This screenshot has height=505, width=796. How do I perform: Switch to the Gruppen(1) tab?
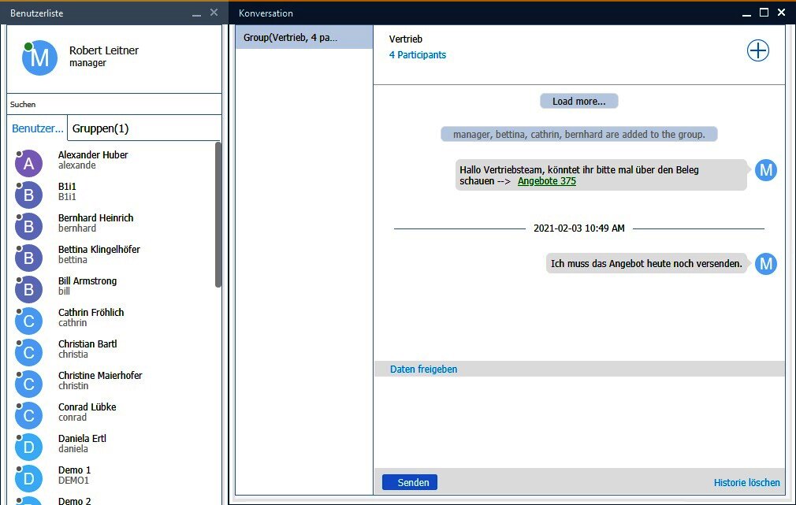tap(101, 128)
